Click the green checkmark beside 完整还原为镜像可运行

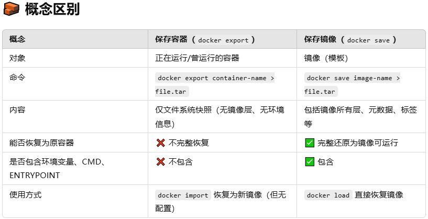tap(310, 143)
